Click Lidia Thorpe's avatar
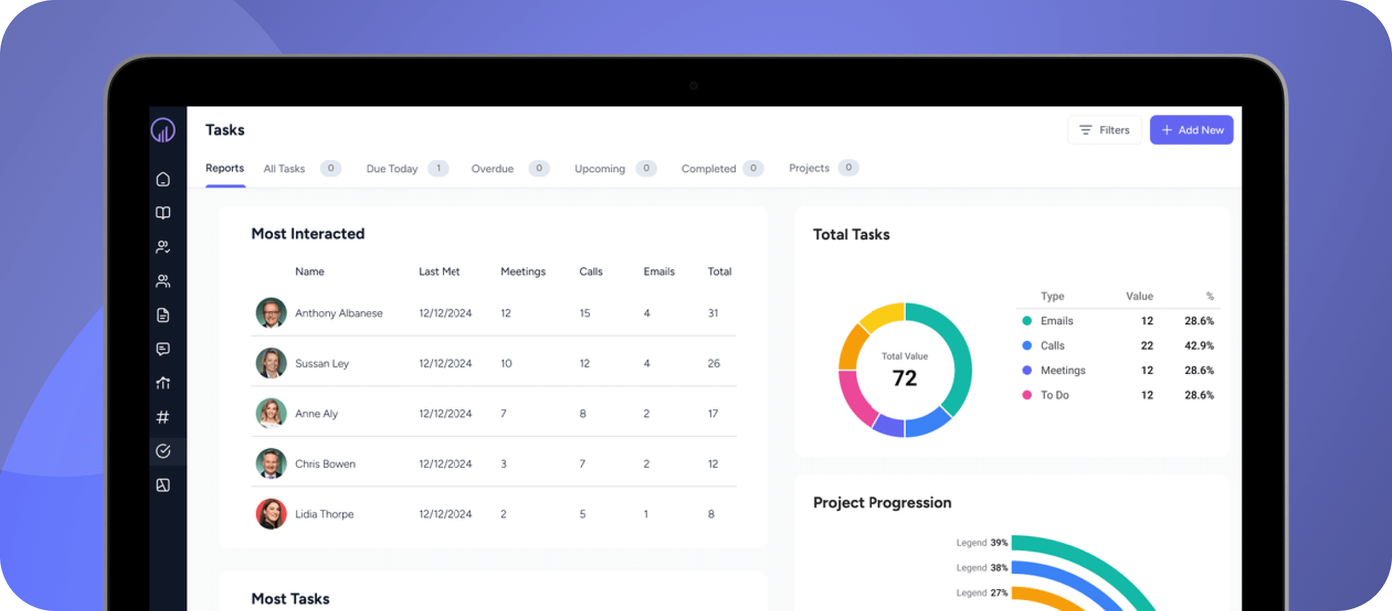The image size is (1392, 611). pyautogui.click(x=271, y=514)
